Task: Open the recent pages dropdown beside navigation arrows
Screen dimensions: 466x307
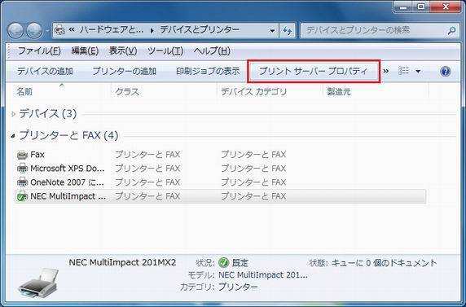Action: (47, 30)
